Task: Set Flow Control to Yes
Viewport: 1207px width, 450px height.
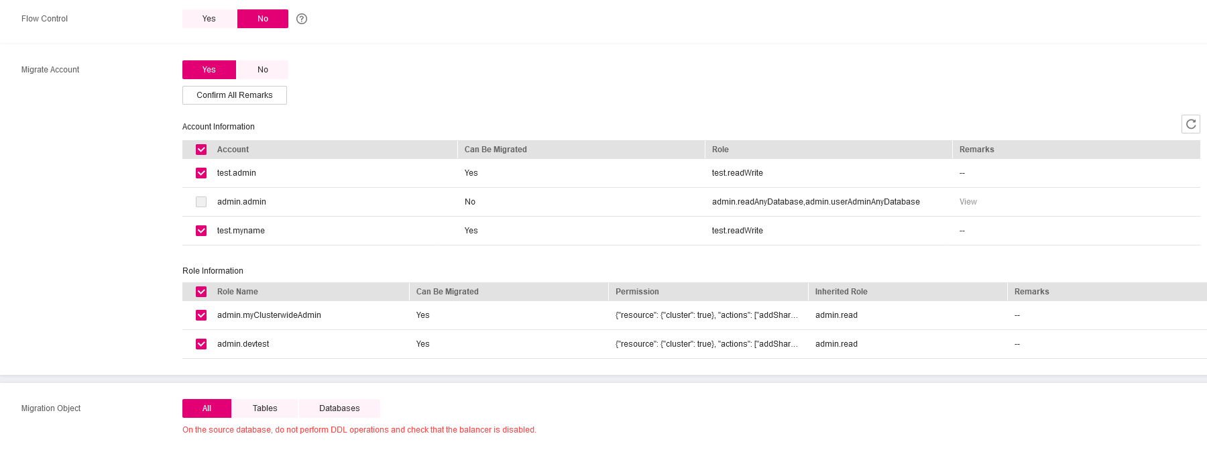Action: tap(209, 19)
